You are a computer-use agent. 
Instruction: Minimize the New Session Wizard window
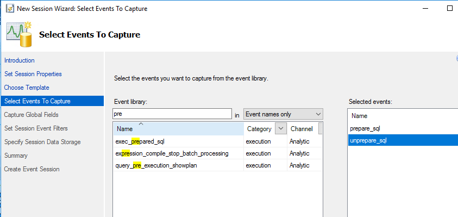click(425, 9)
